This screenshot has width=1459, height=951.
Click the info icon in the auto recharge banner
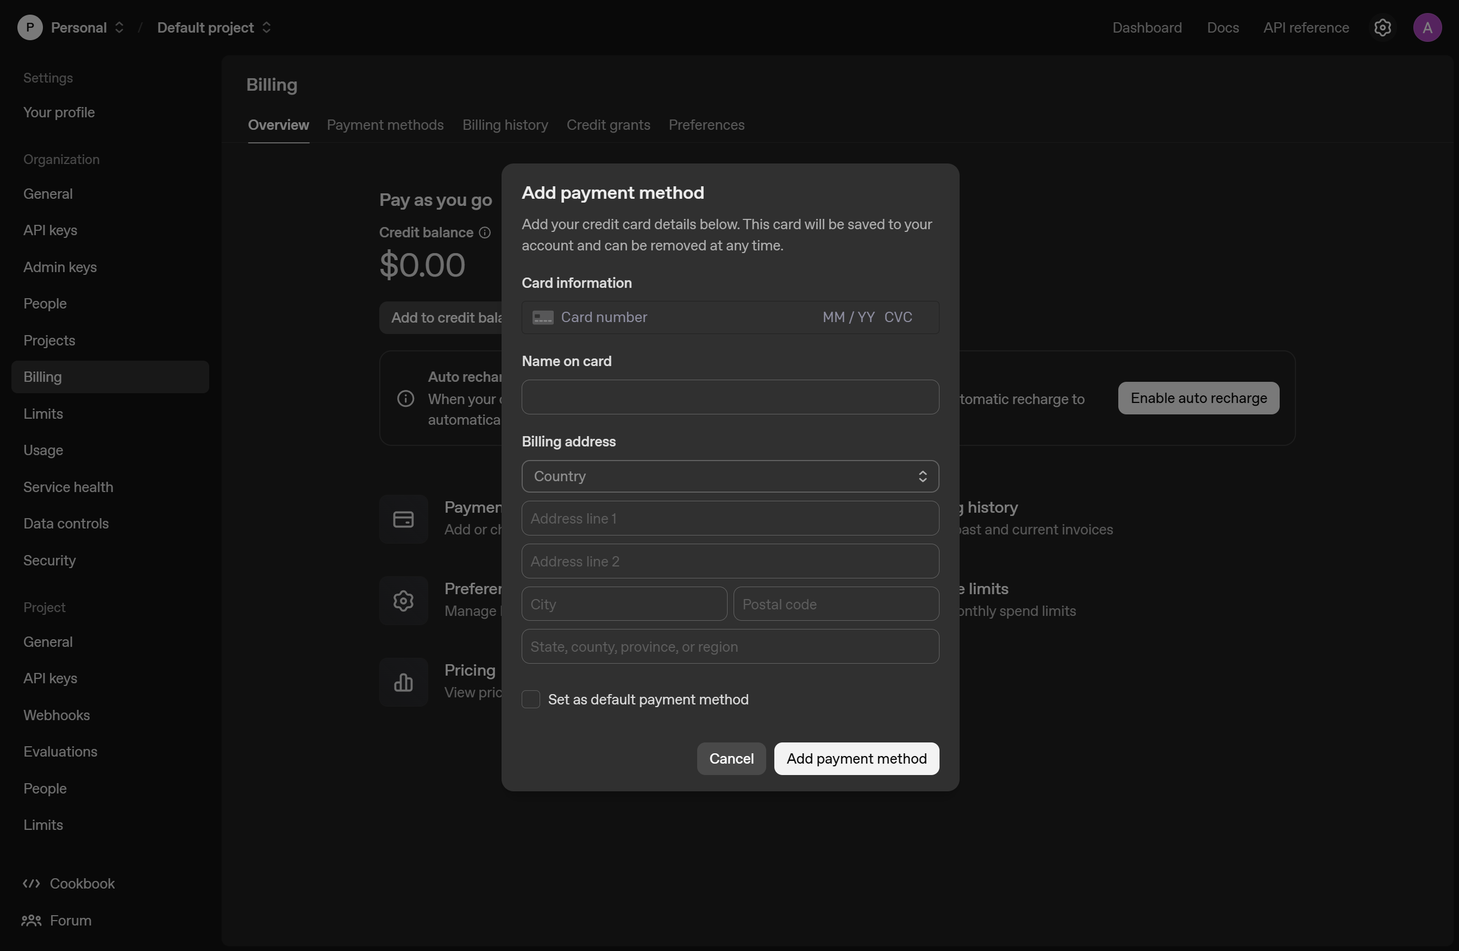[405, 398]
